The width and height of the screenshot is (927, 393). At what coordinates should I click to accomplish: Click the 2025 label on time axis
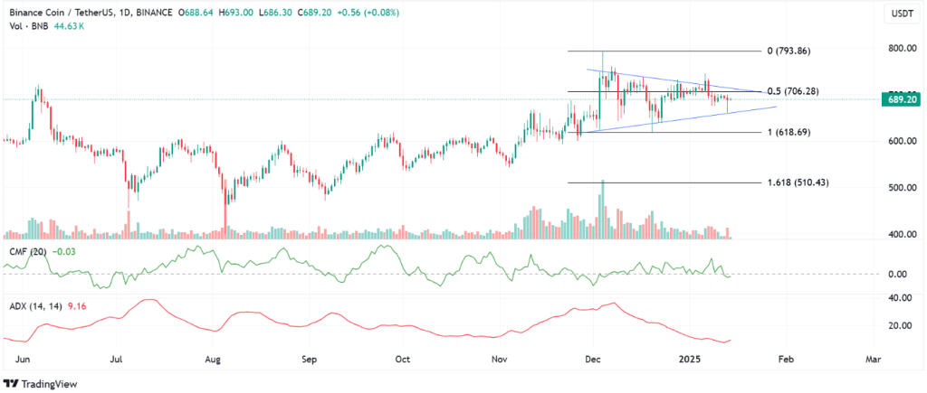pos(689,359)
